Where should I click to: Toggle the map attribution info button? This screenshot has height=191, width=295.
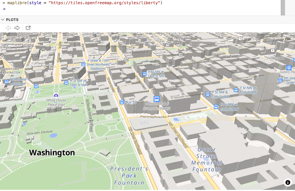(x=288, y=183)
